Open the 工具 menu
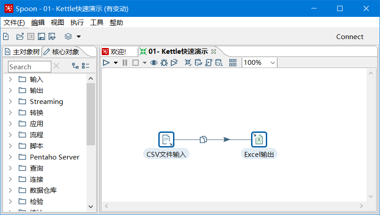380x215 pixels. (97, 23)
